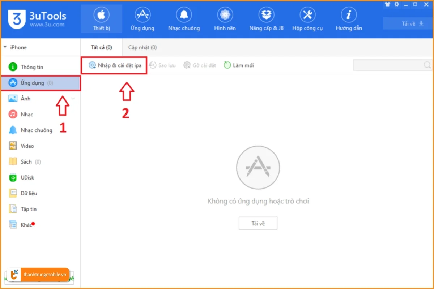Switch to the Tất cả tab
Image resolution: width=434 pixels, height=289 pixels.
pos(101,47)
